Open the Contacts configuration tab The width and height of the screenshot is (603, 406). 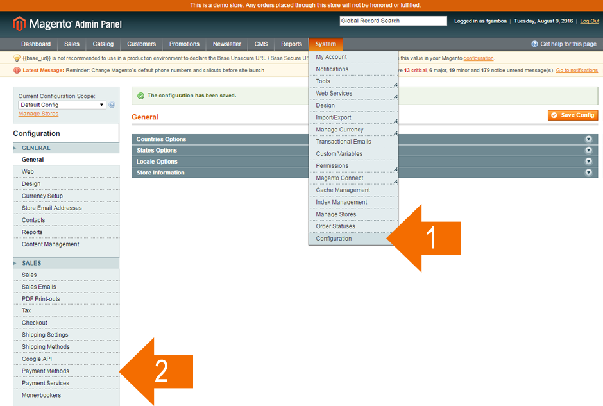[66, 220]
